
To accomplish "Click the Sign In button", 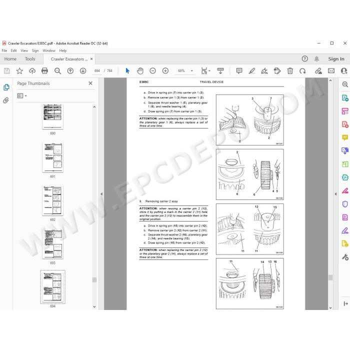I will (336, 59).
